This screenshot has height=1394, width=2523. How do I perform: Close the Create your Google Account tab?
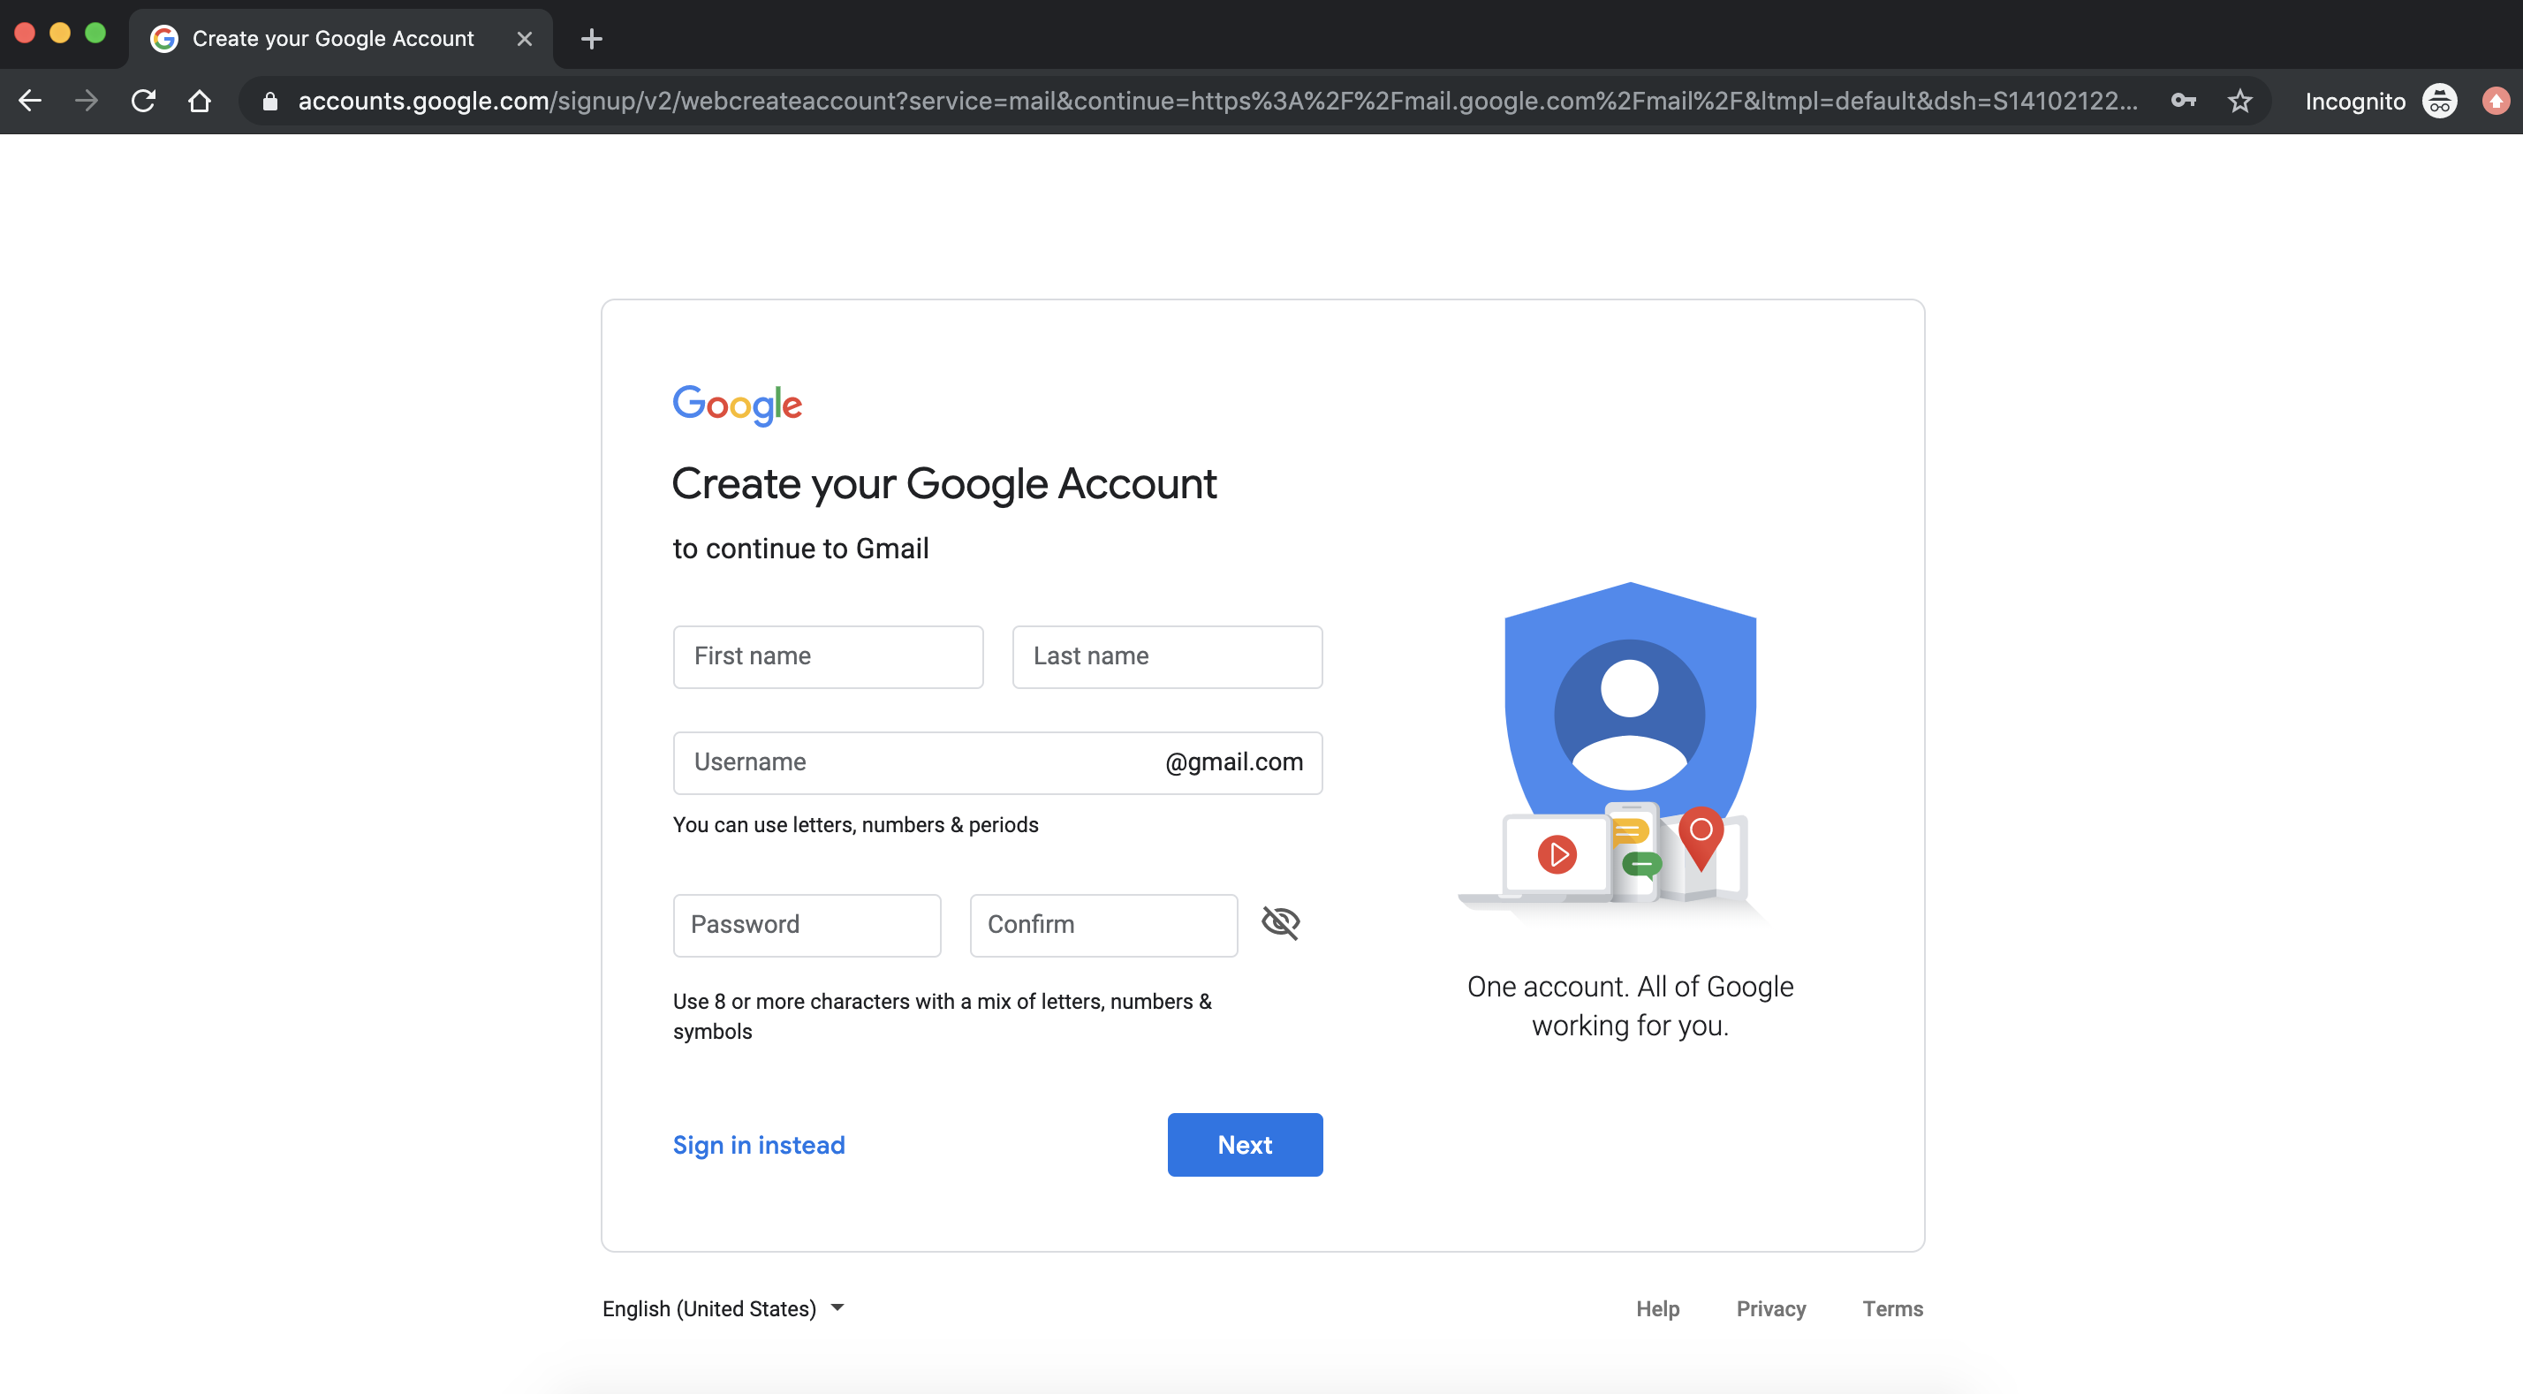[x=524, y=39]
